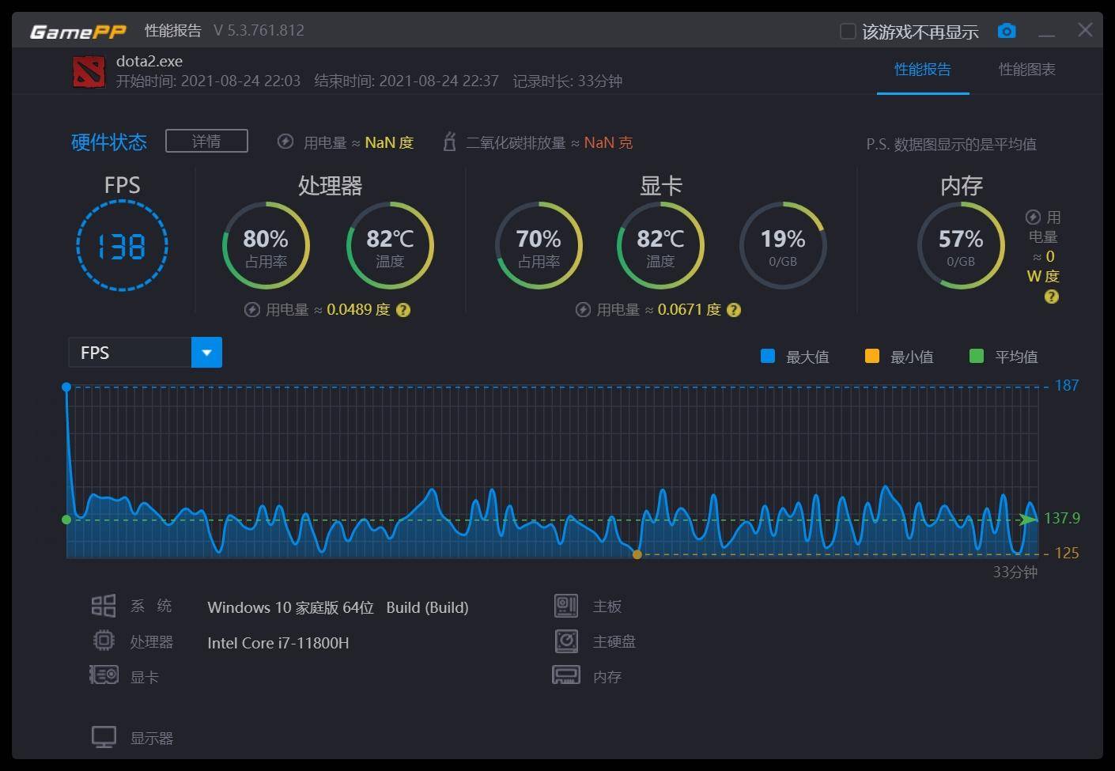Screen dimensions: 1115x771
Task: Enable the 该游戏不再显示 checkbox
Action: (x=848, y=32)
